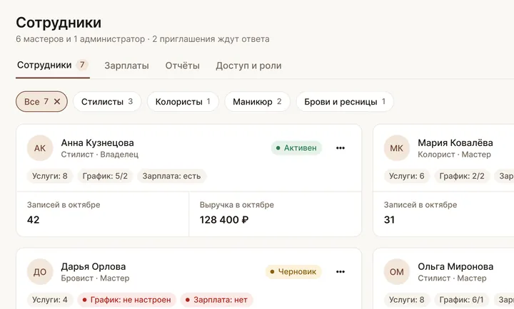Open Анна Кузнецова employee name

(x=97, y=143)
